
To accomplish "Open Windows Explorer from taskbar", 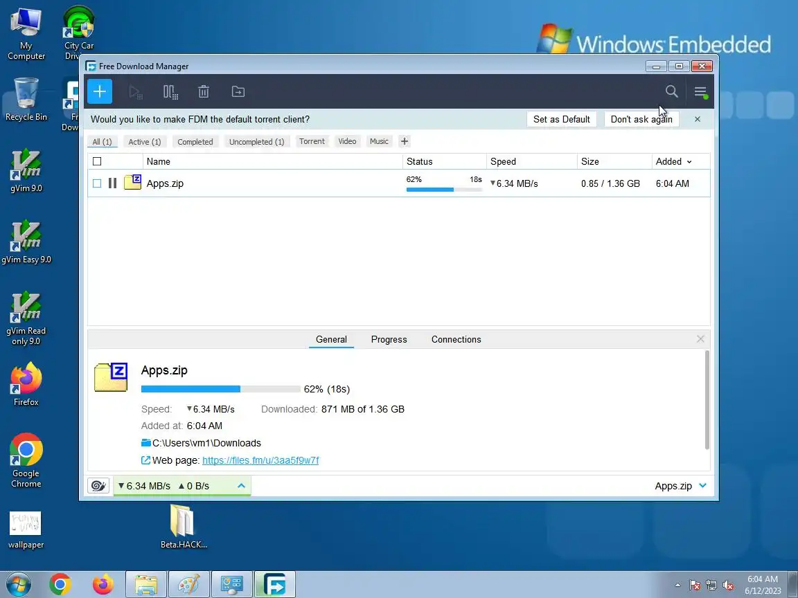I will pos(146,584).
